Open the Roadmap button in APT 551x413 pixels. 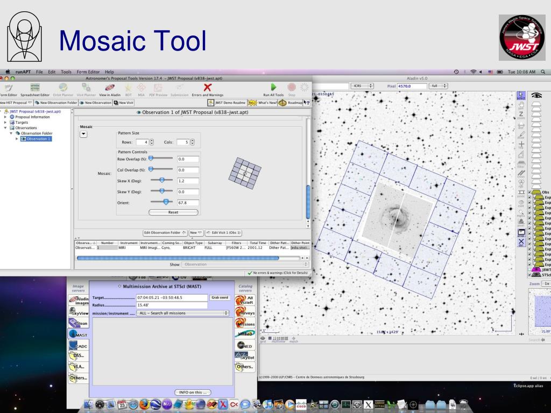291,103
